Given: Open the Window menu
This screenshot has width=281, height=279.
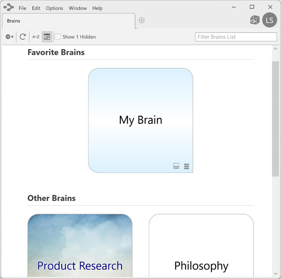Looking at the screenshot, I should pos(78,8).
